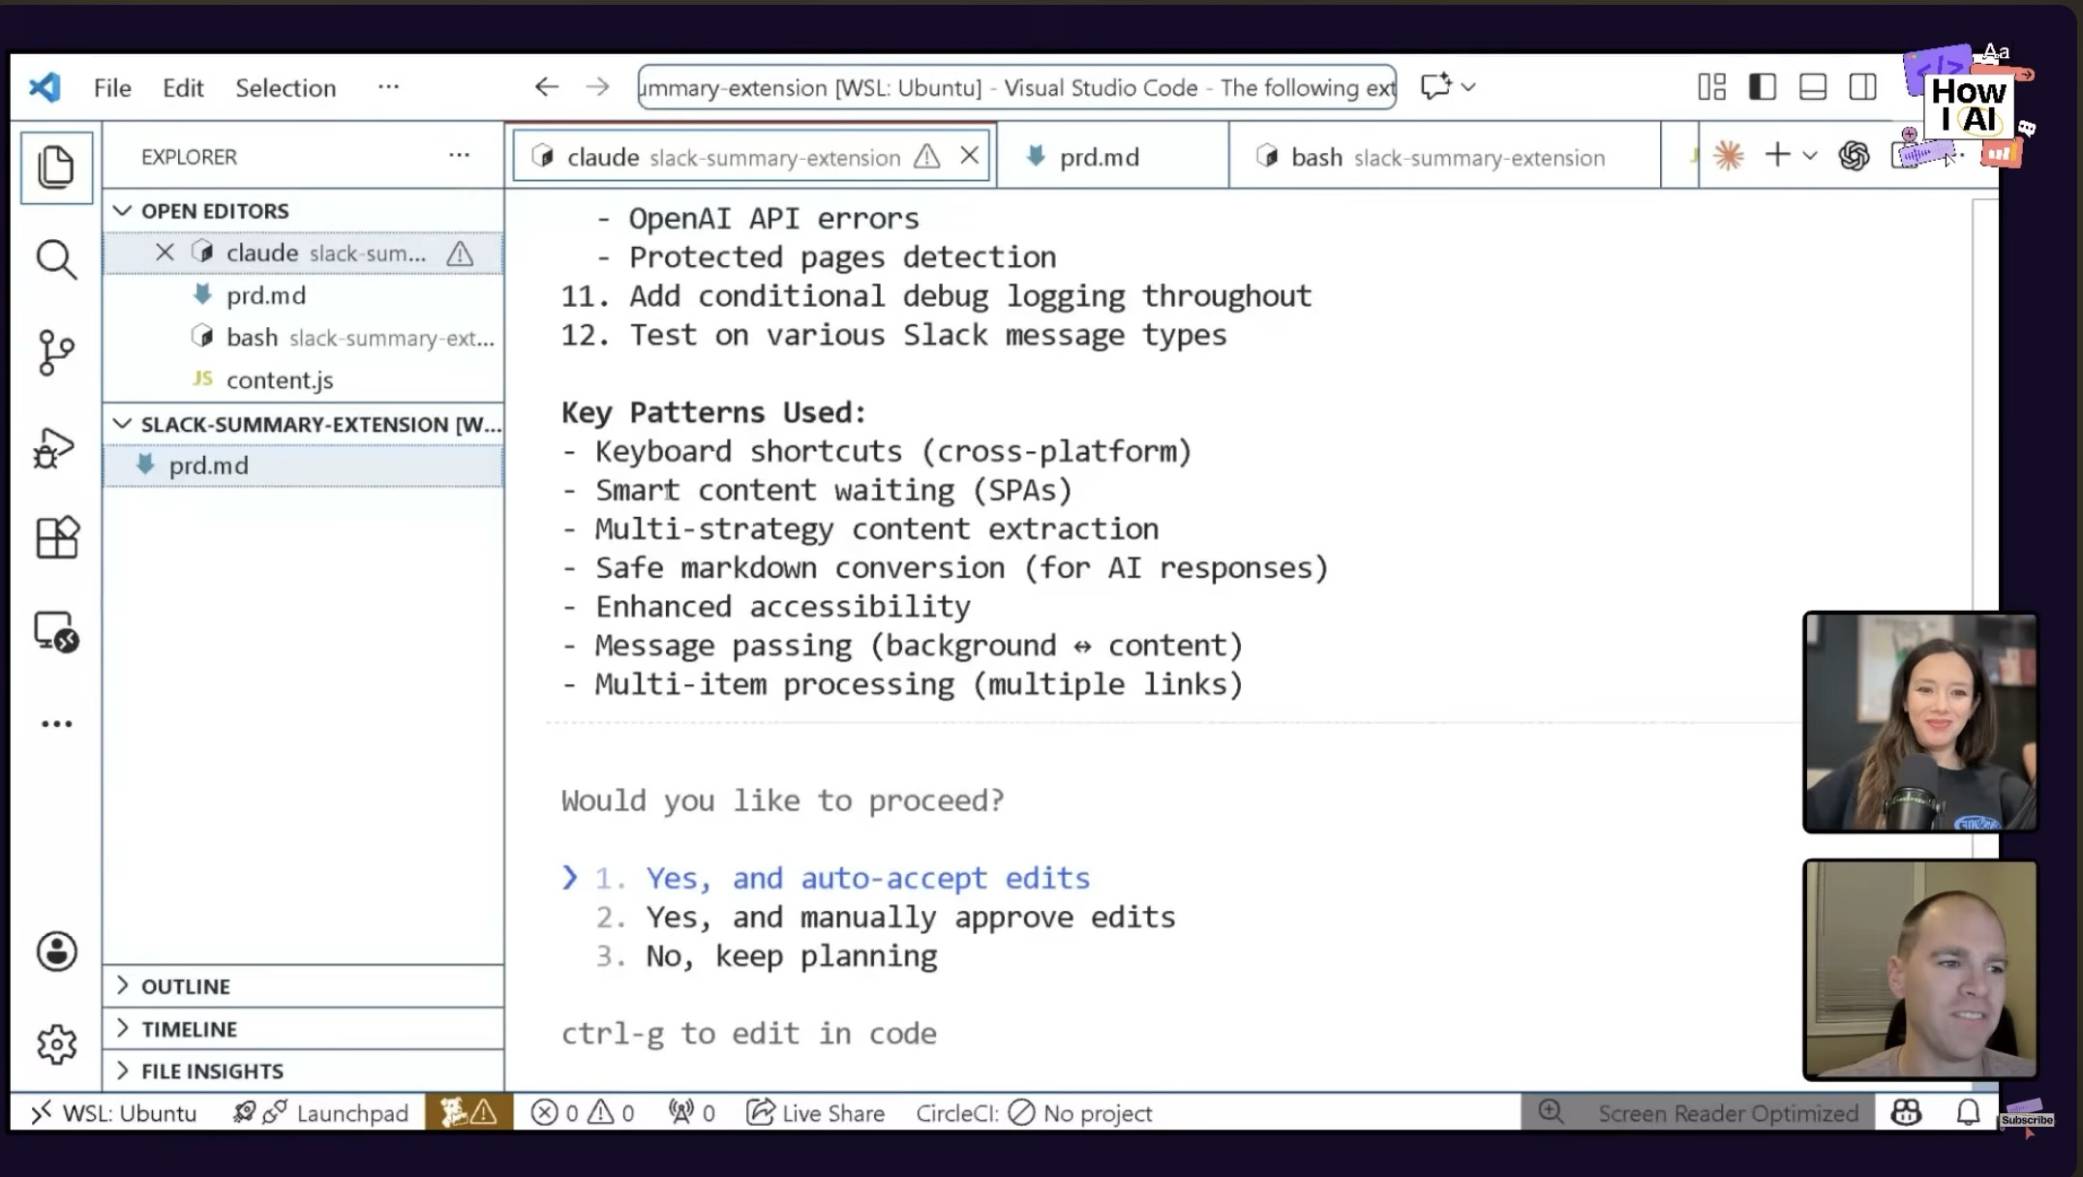Screen dimensions: 2083x1177
Task: Click the notifications bell in status bar
Action: coord(1968,1112)
